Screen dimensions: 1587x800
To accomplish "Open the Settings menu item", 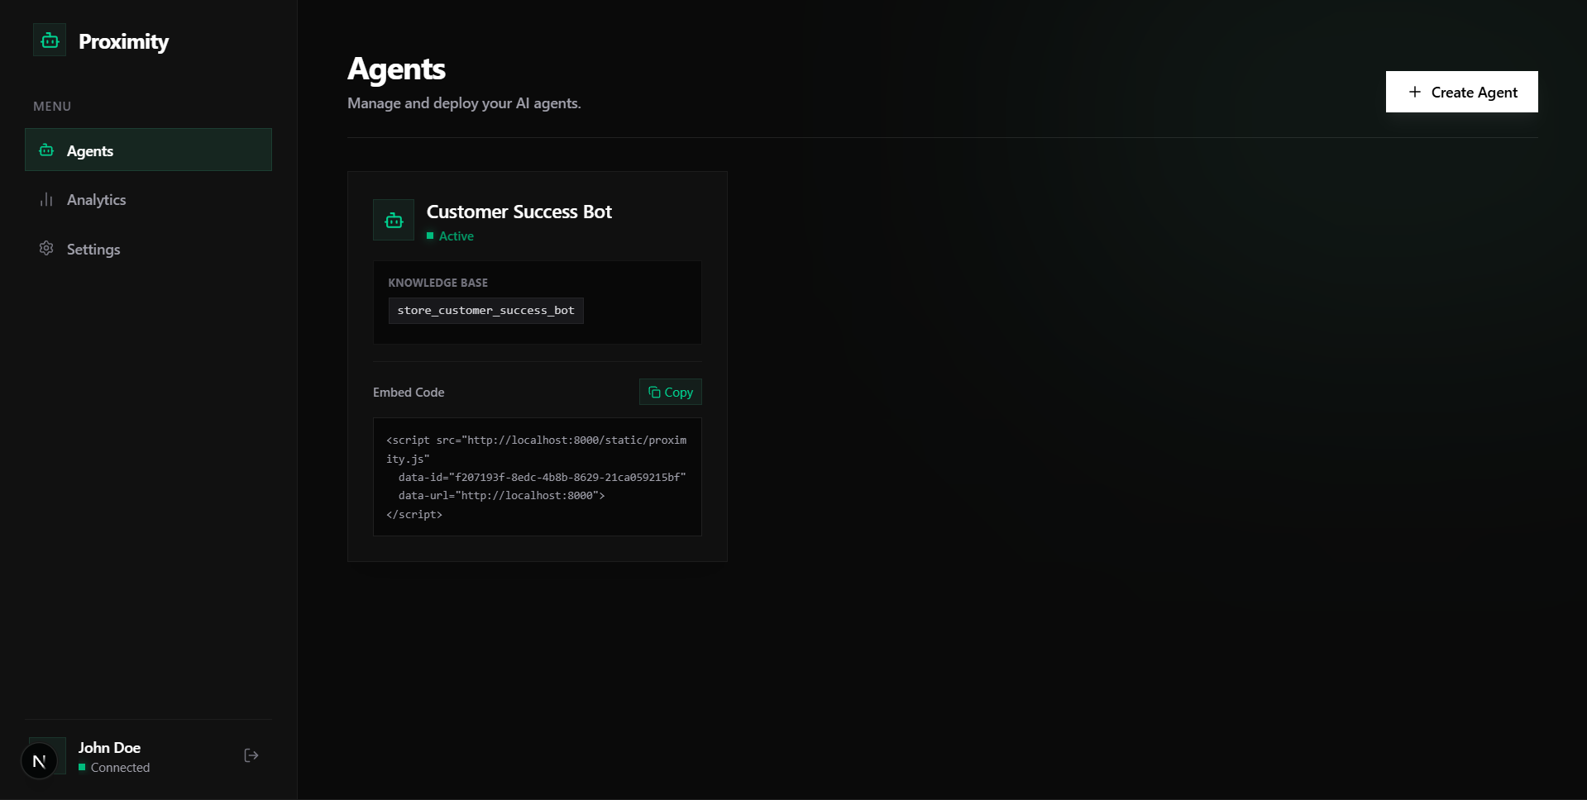I will point(148,249).
